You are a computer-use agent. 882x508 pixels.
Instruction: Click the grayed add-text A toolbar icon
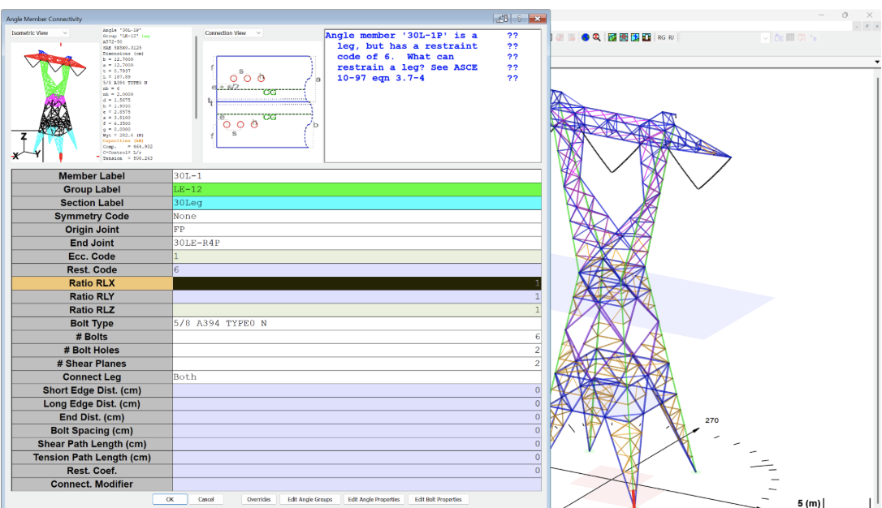pos(813,38)
